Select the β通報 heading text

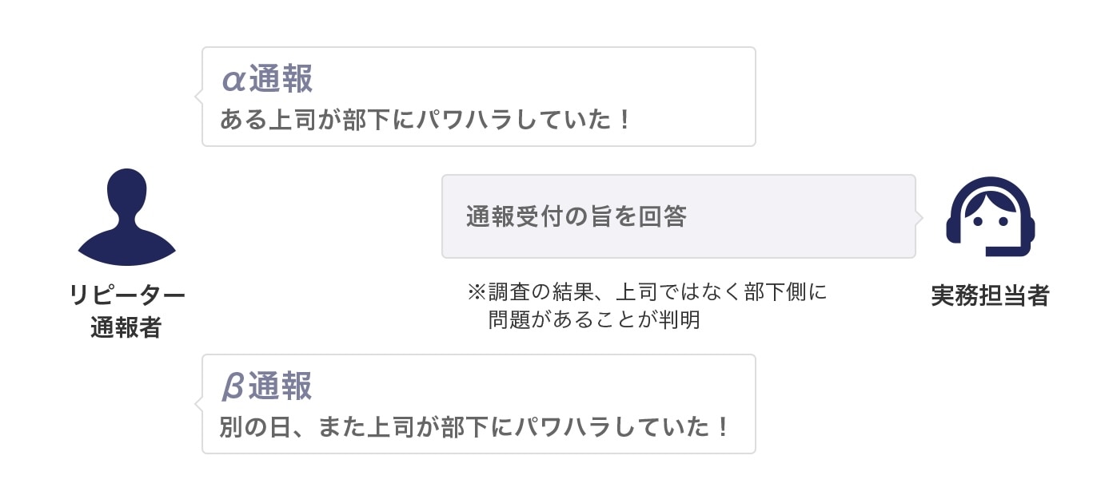point(266,387)
